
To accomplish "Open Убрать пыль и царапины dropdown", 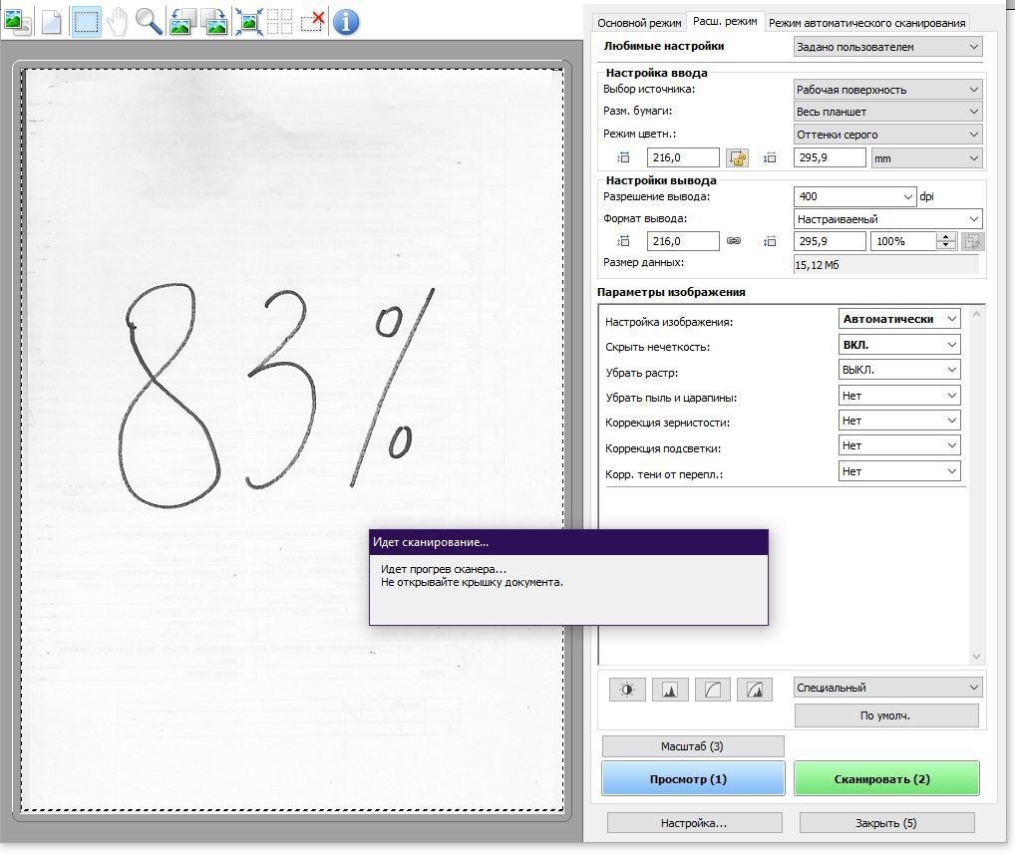I will (x=899, y=396).
